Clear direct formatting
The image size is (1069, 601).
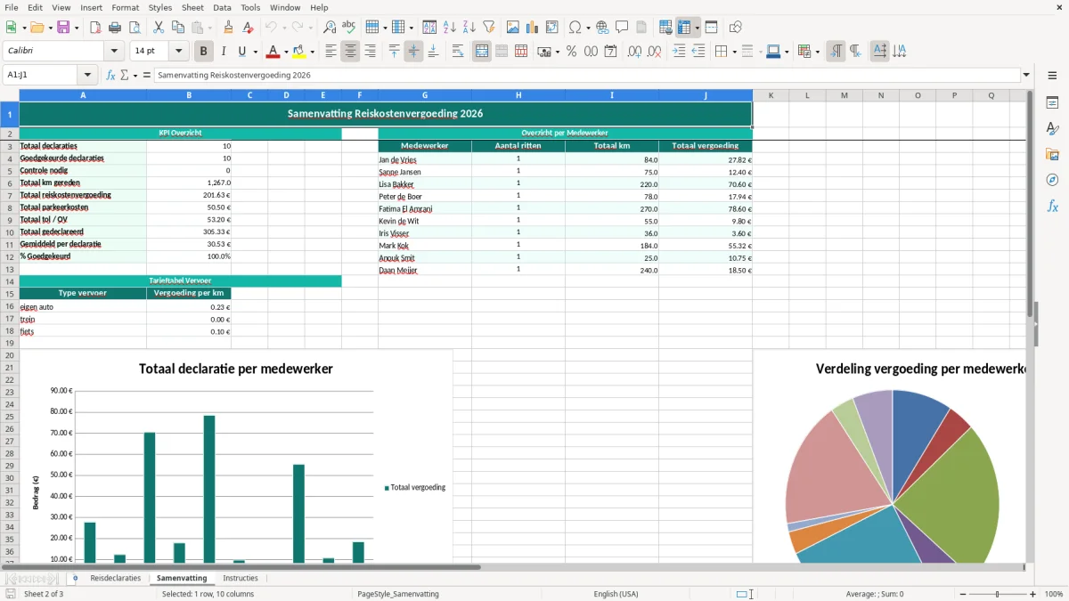pos(248,28)
